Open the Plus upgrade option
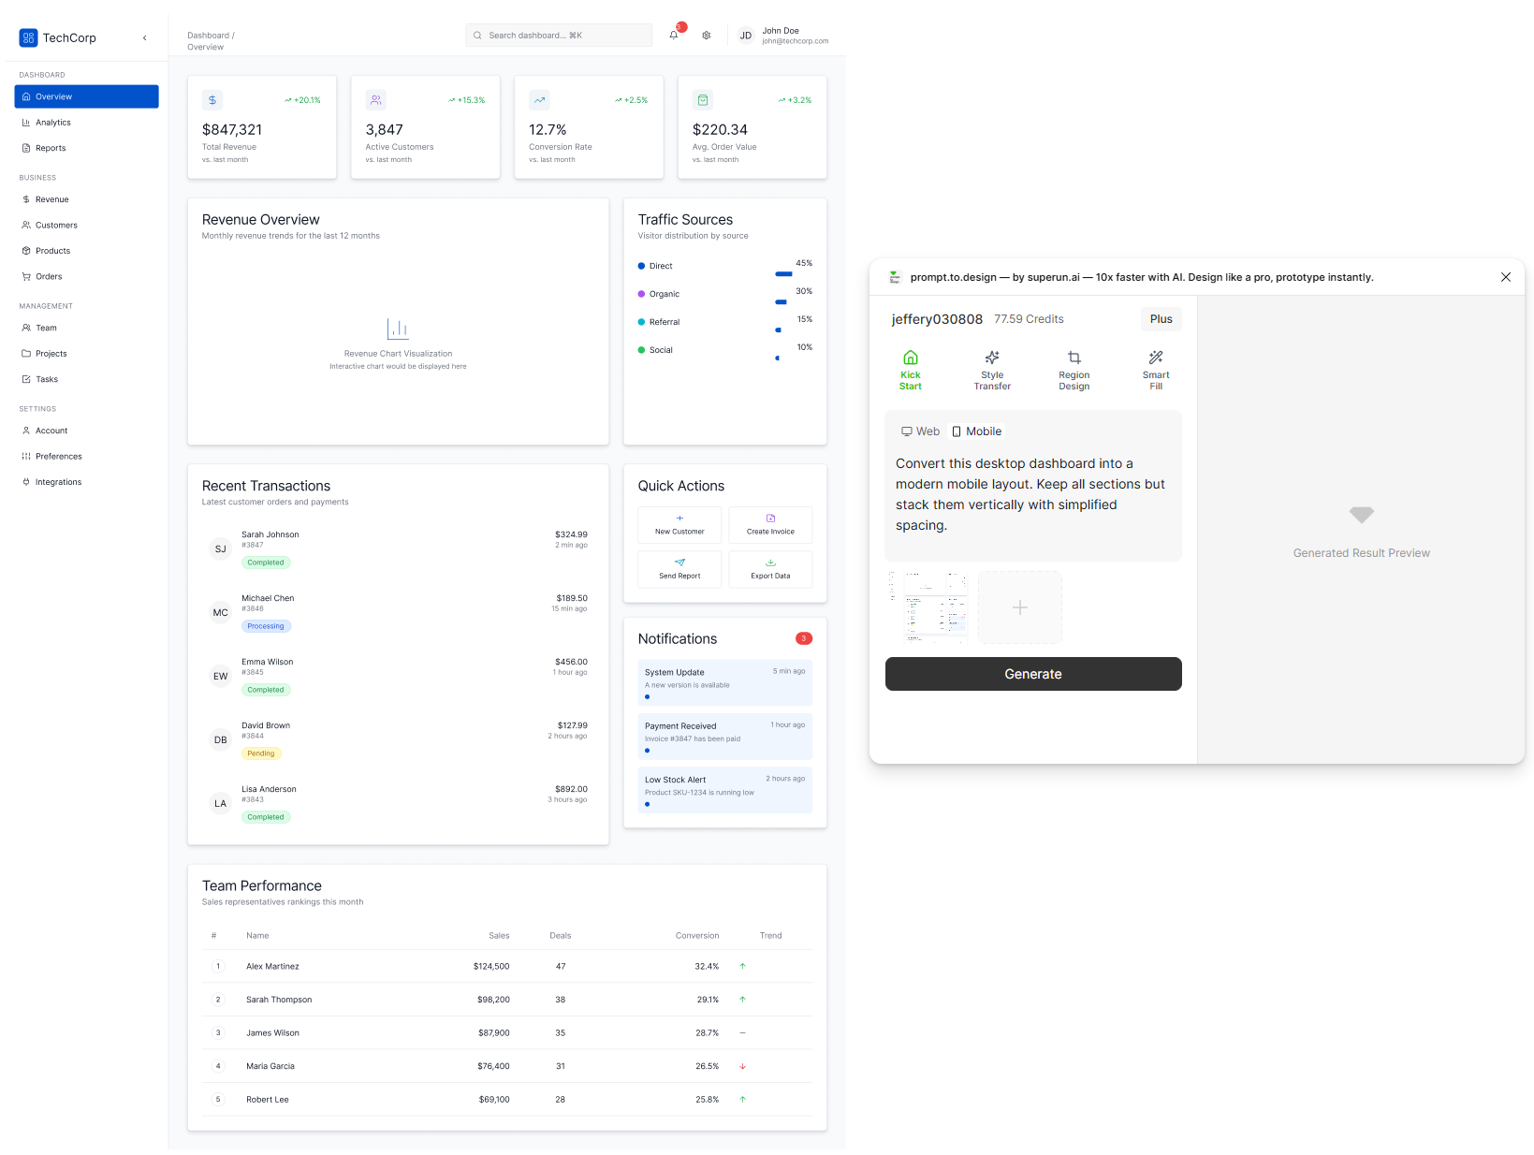The width and height of the screenshot is (1534, 1155). coord(1161,318)
